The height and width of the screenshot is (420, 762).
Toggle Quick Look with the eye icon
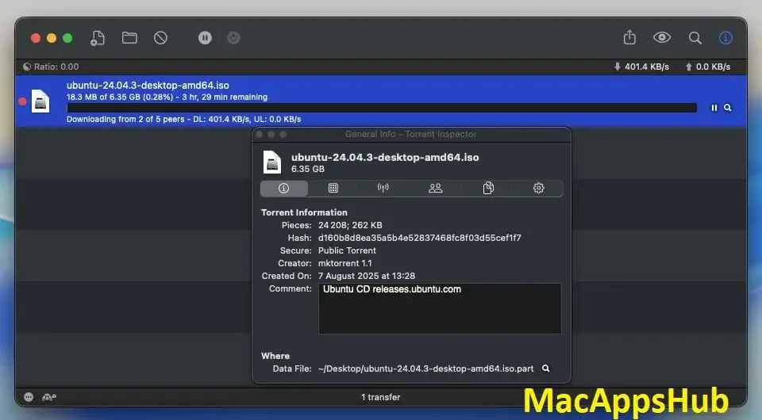coord(662,37)
